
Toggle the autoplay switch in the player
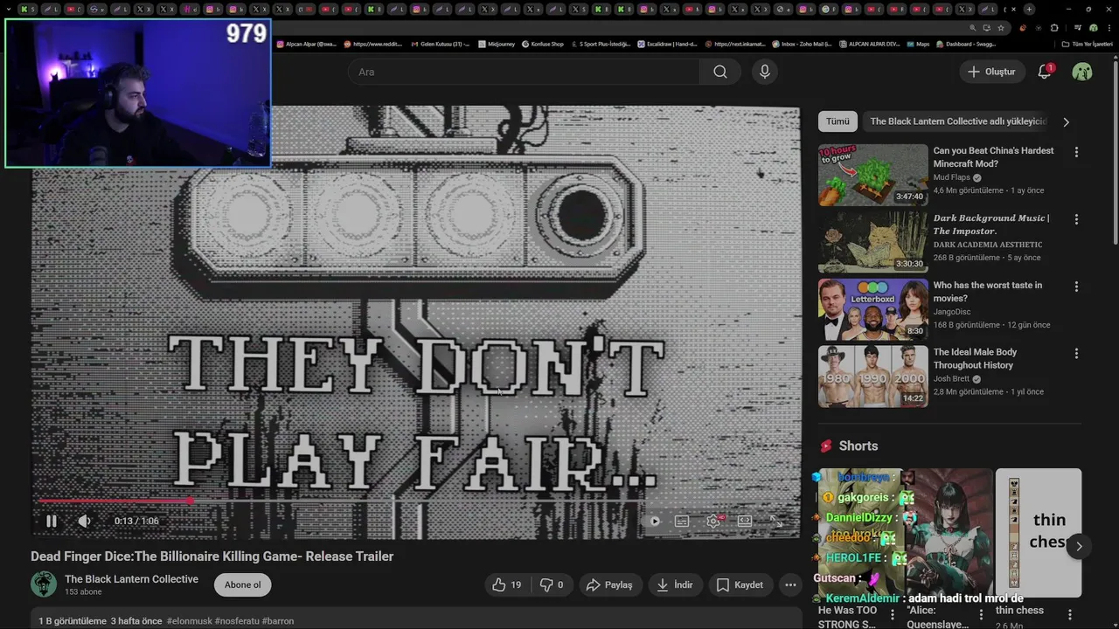653,521
